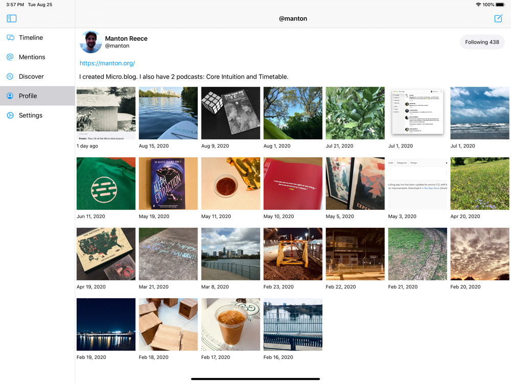Screen dimensions: 511x383
Task: View the Aug 9, 2020 Rubik's cube photo
Action: coord(231,113)
